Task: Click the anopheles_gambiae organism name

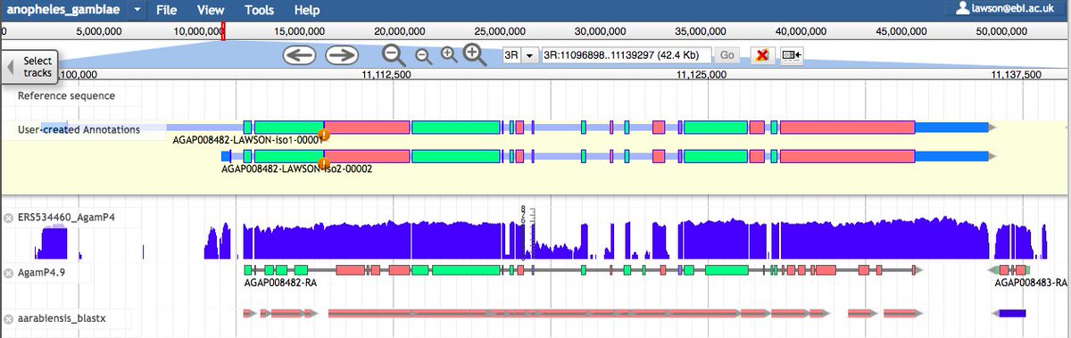Action: click(62, 11)
